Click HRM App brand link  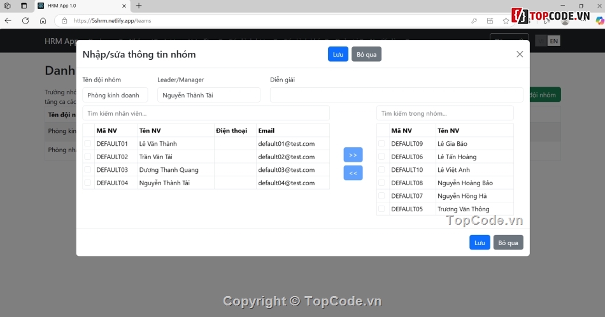coord(61,41)
